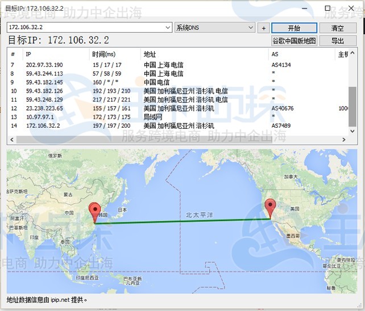This screenshot has height=311, width=365.
Task: Click the red map marker over California
Action: [x=270, y=207]
